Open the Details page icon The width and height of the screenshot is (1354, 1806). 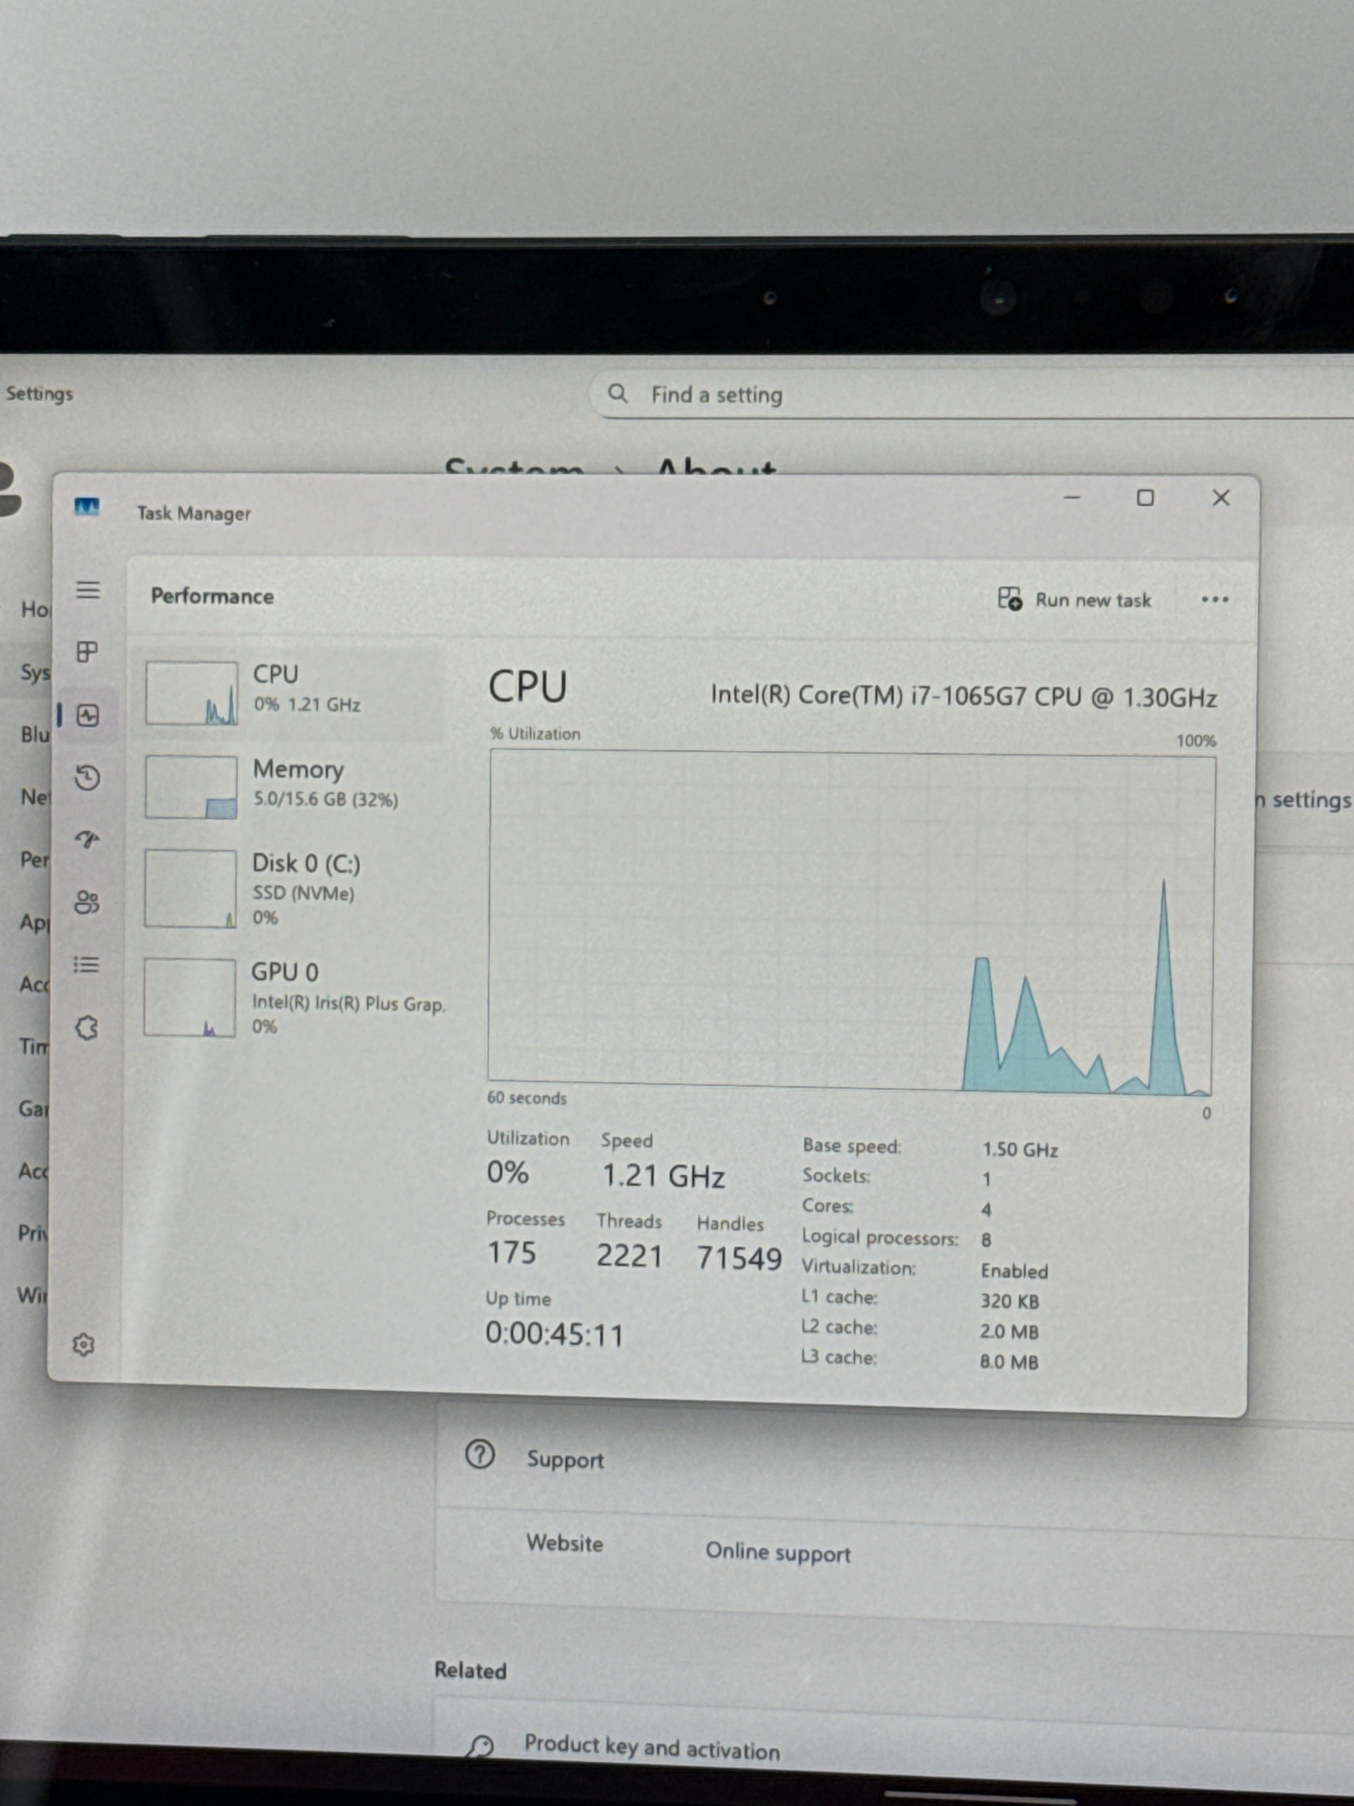tap(87, 965)
